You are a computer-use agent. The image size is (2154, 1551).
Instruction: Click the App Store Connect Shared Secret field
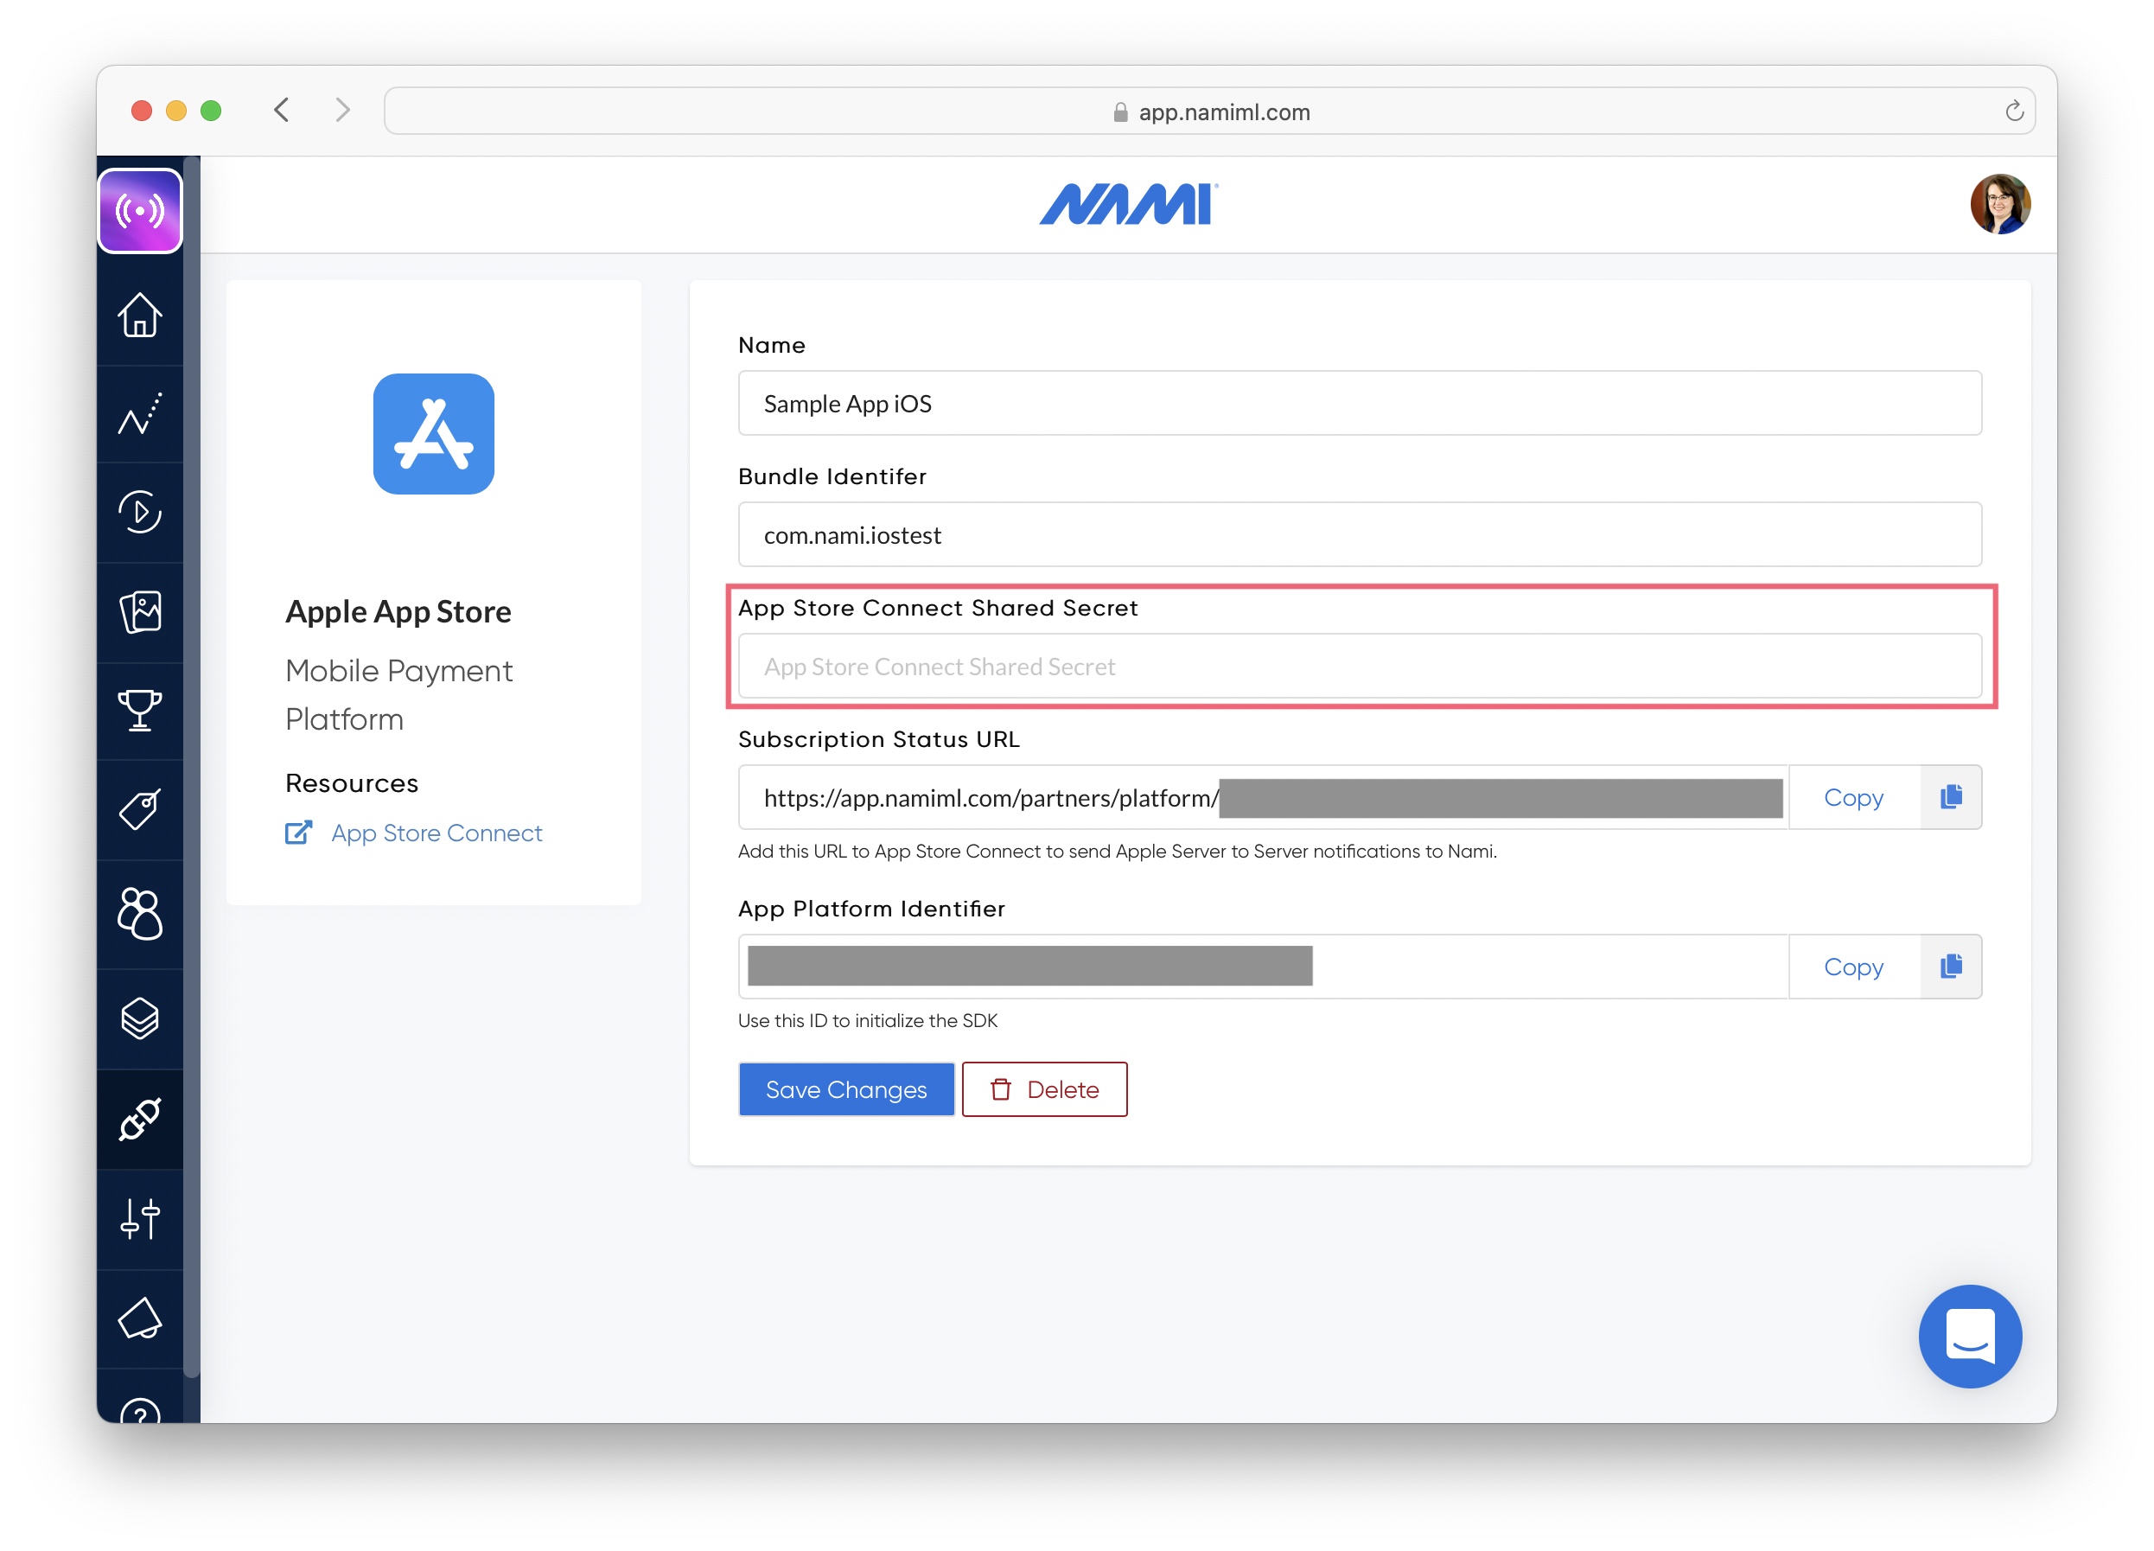1358,667
